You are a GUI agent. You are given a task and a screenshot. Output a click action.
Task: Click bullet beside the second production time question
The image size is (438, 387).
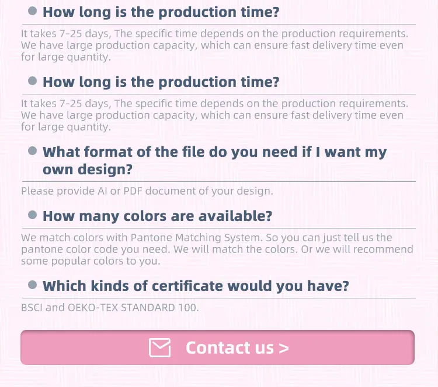click(x=33, y=81)
